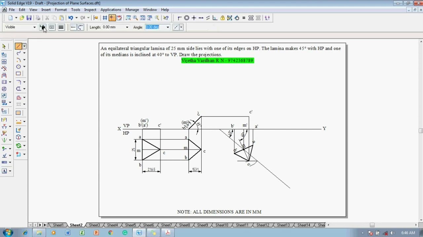Click in the Length input field
This screenshot has width=423, height=237.
113,27
